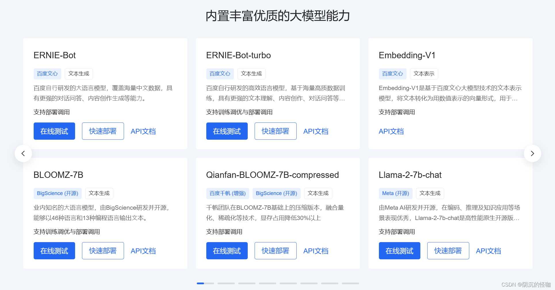The height and width of the screenshot is (290, 555).
Task: Open API文档 link for ERNIE-Bot
Action: pyautogui.click(x=143, y=131)
